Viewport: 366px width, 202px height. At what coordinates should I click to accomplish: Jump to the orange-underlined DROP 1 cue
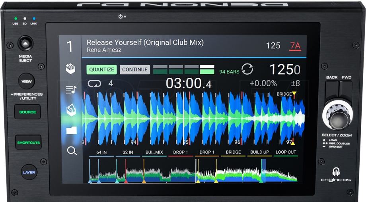click(x=207, y=152)
